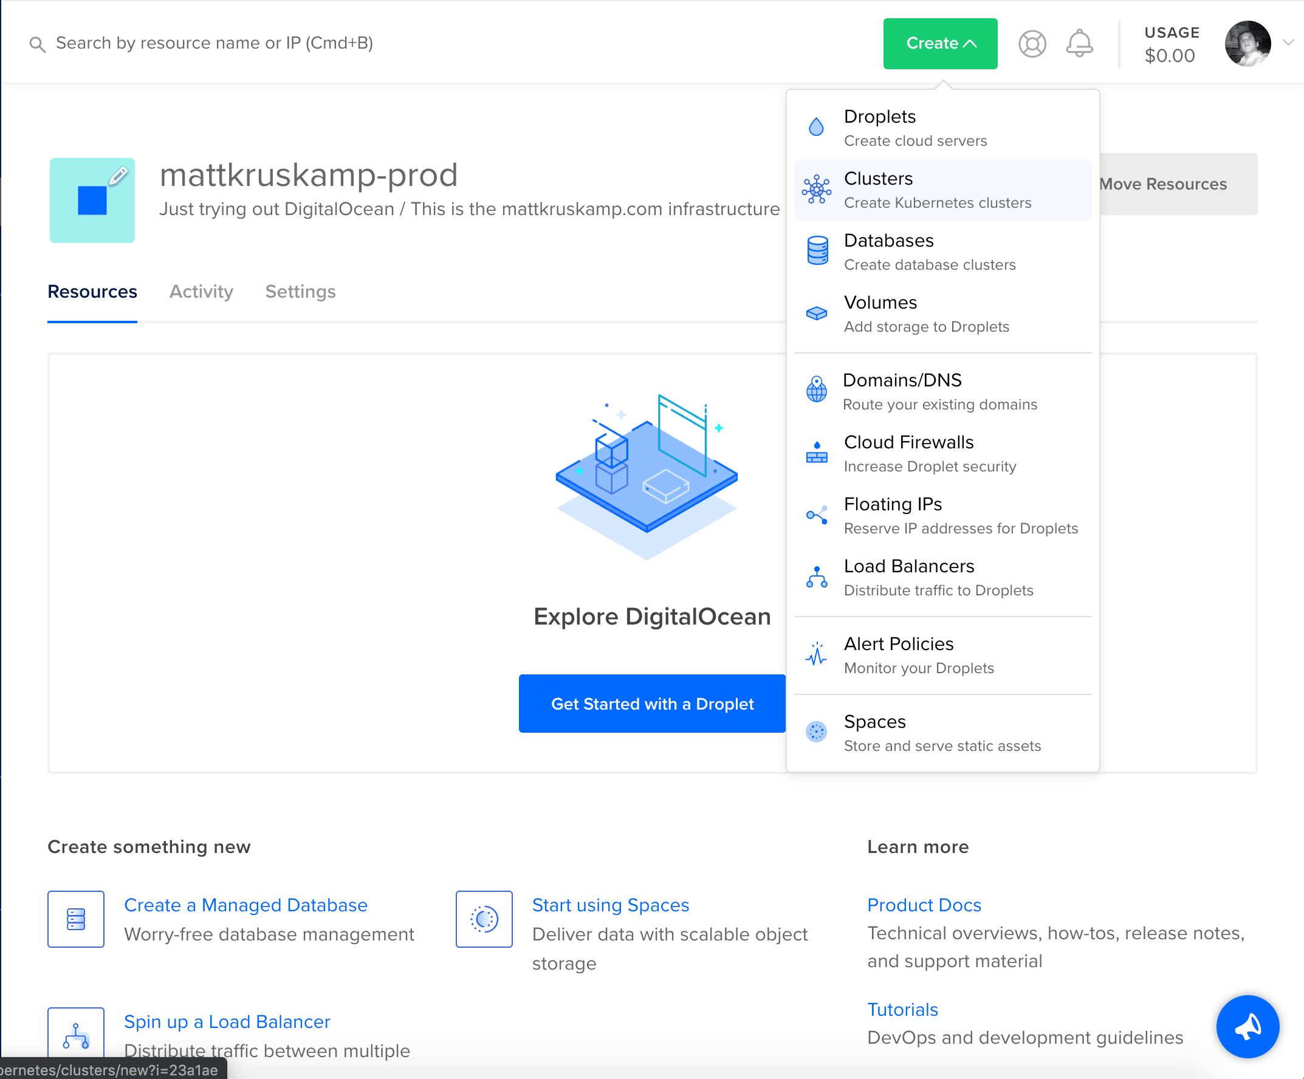Click the project description text
The height and width of the screenshot is (1079, 1304).
[x=470, y=209]
